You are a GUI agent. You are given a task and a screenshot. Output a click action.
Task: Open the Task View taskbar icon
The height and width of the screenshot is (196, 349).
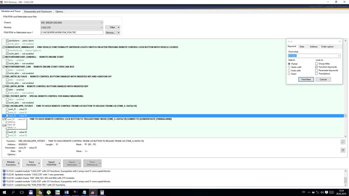coord(22,192)
